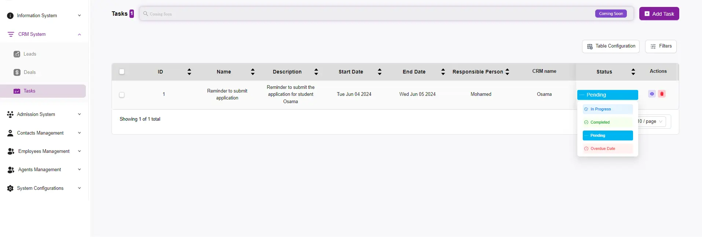Click the purple eye view icon
This screenshot has width=702, height=237.
652,94
